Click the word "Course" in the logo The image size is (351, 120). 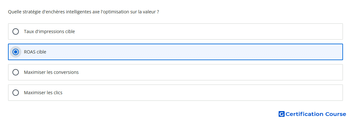(x=336, y=114)
